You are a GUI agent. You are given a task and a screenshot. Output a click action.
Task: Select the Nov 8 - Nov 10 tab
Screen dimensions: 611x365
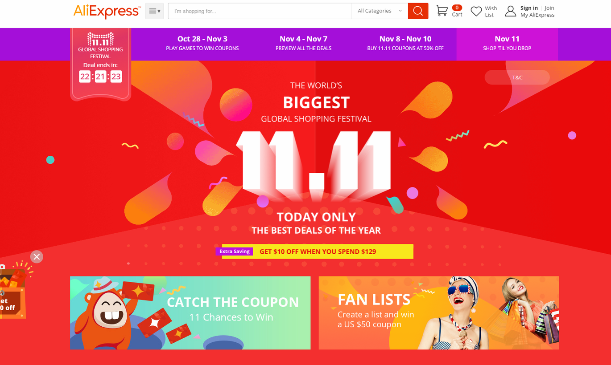[405, 44]
